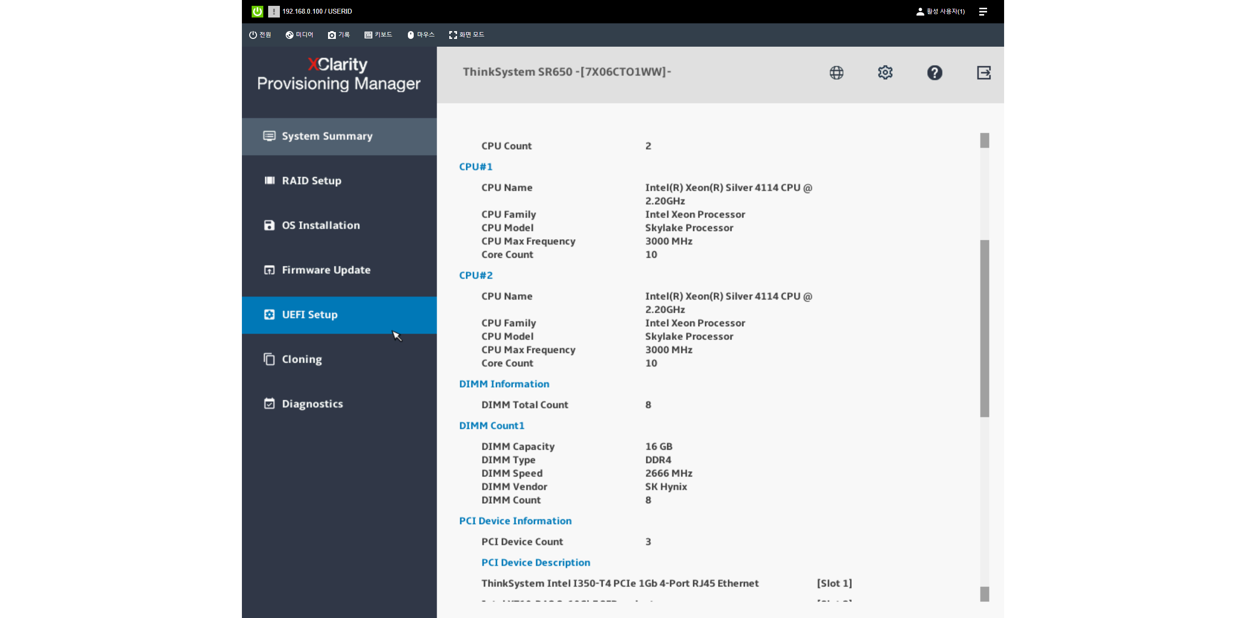This screenshot has width=1246, height=618.
Task: Click the 마우스 mouse toolbar item
Action: (x=421, y=35)
